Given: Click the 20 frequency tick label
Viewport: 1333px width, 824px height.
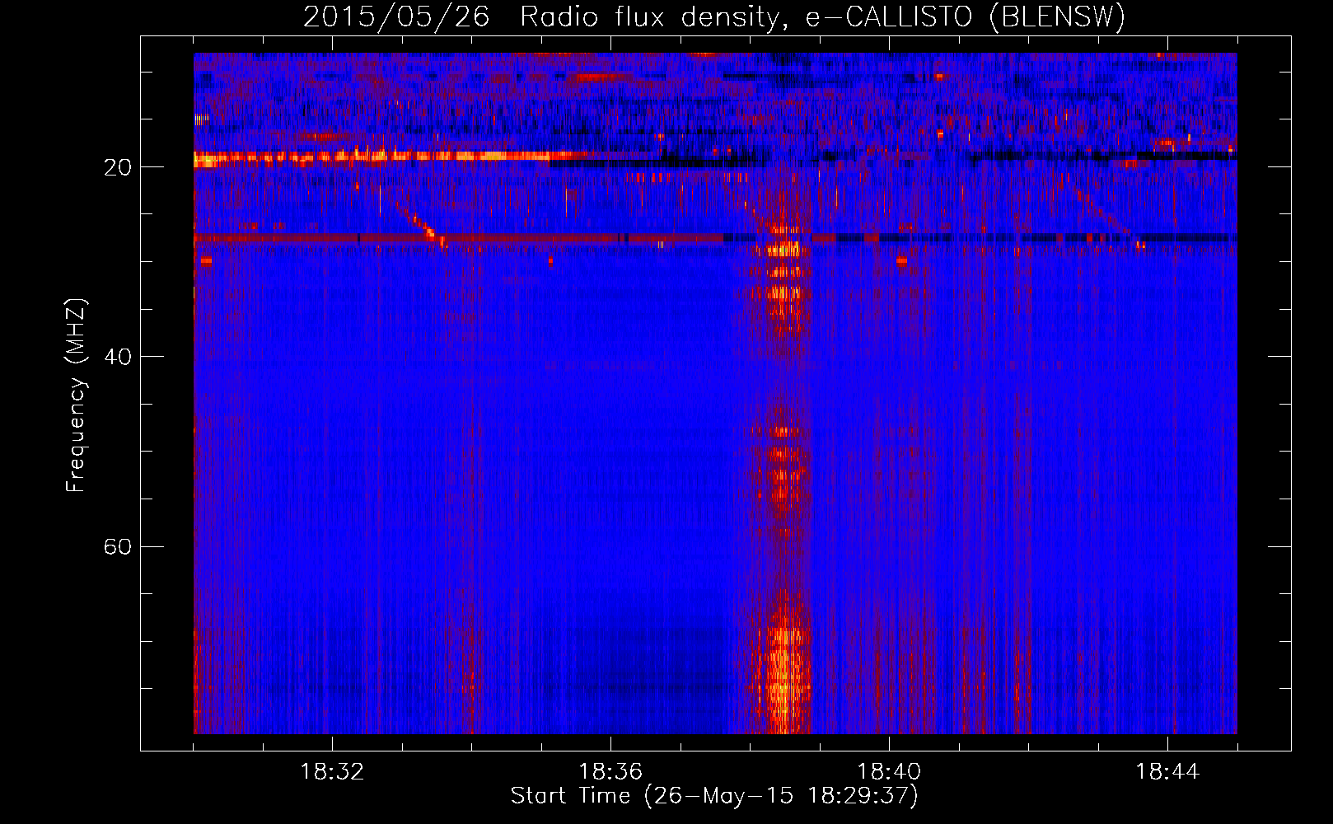Looking at the screenshot, I should (118, 167).
